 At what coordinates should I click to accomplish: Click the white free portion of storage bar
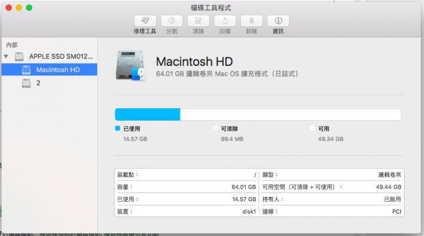tap(291, 114)
